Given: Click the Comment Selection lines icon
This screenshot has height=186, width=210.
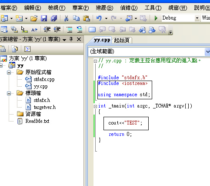Looking at the screenshot, I should click(70, 30).
